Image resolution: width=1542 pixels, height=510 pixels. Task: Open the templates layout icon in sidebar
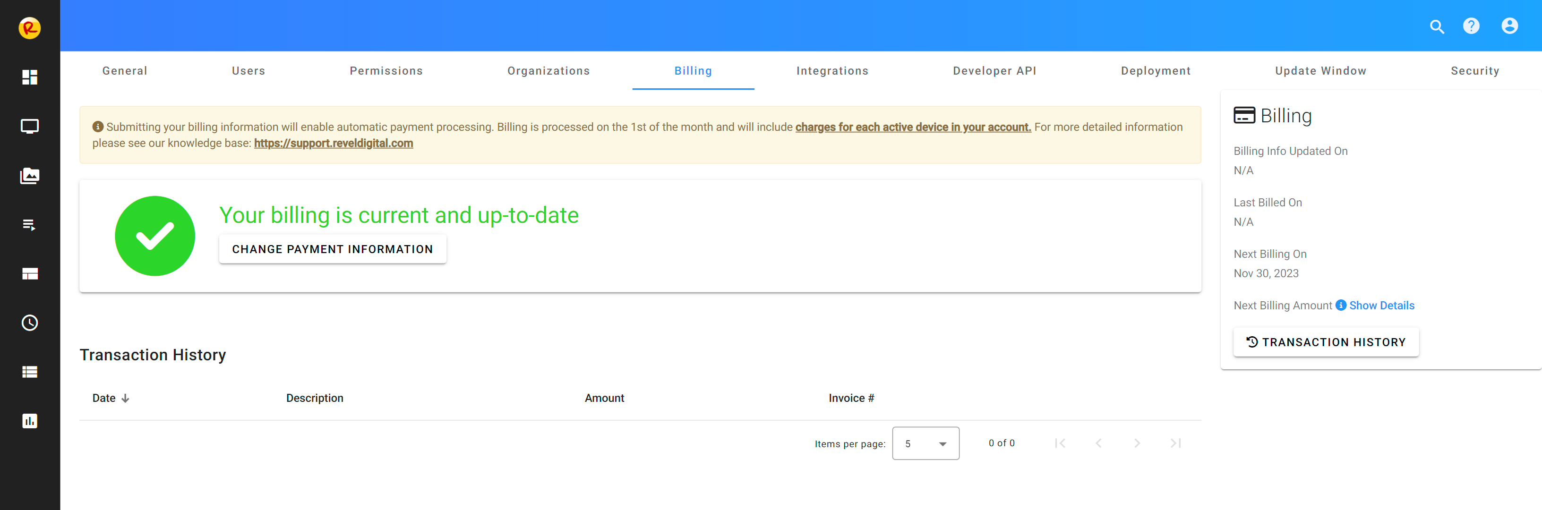(29, 274)
